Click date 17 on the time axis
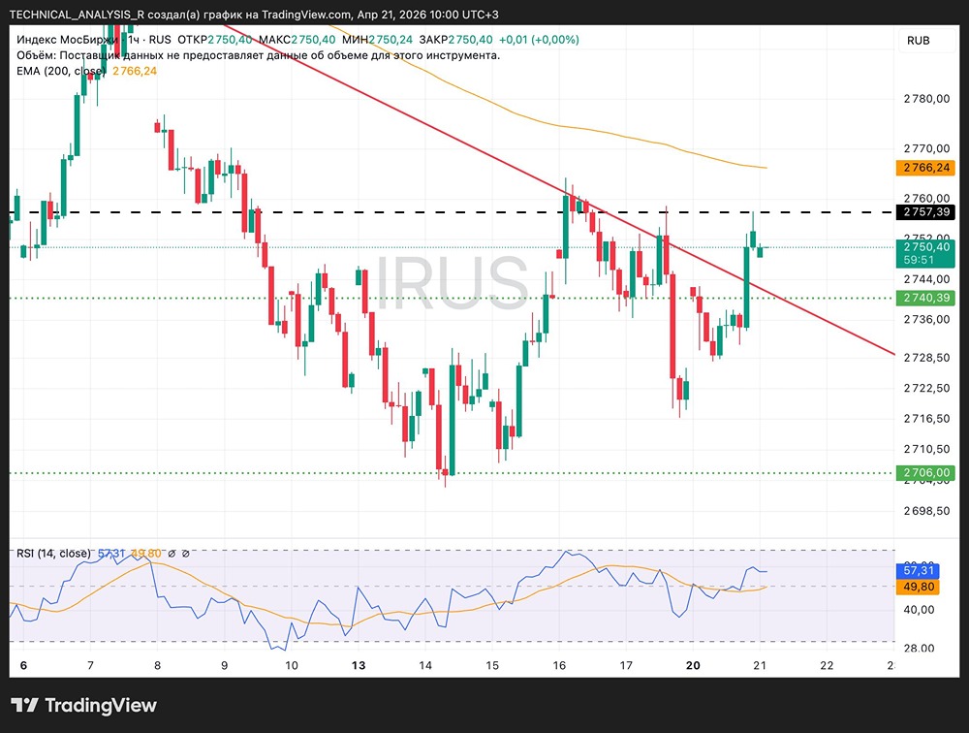The width and height of the screenshot is (969, 733). click(626, 665)
